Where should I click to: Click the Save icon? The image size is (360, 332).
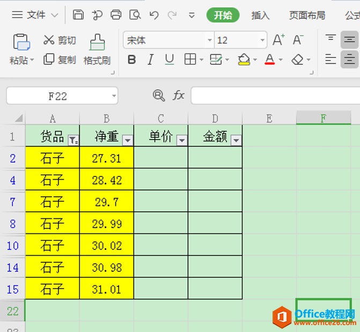tap(78, 15)
